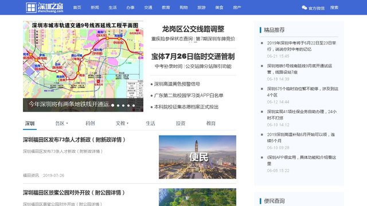Viewport: 367px width, 206px height.
Task: Select 生活 tab below the carousel
Action: click(x=150, y=124)
